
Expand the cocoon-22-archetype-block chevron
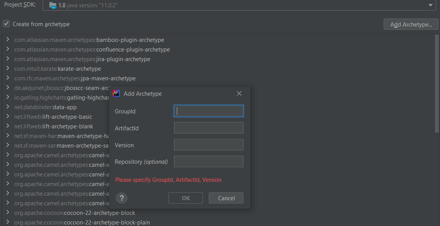click(x=8, y=212)
